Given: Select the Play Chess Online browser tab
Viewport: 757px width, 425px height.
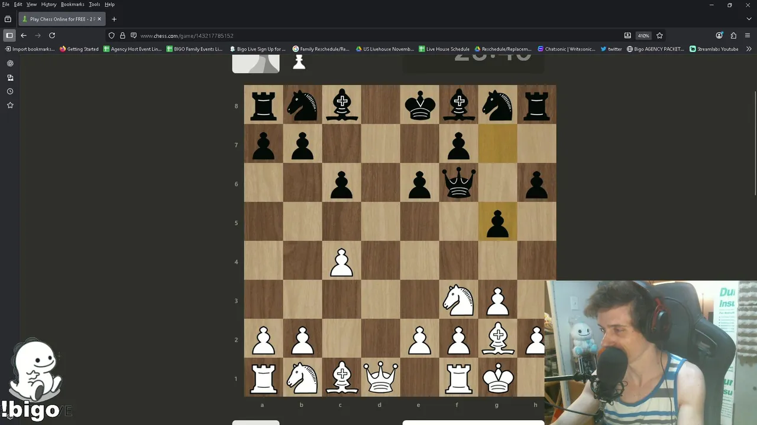Looking at the screenshot, I should click(x=62, y=19).
